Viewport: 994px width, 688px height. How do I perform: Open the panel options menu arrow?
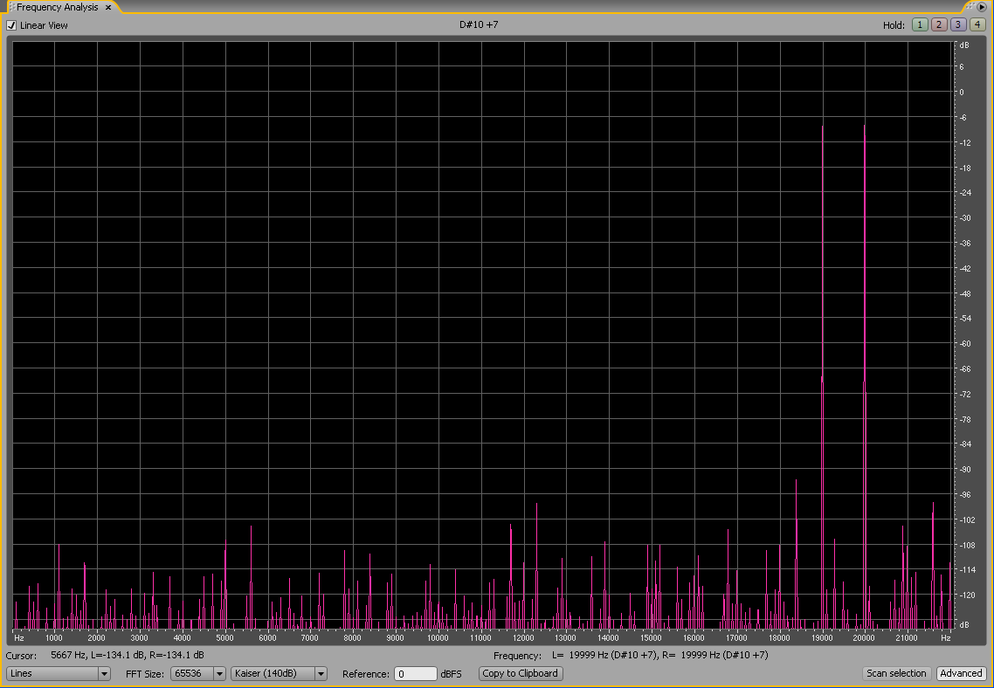click(982, 7)
